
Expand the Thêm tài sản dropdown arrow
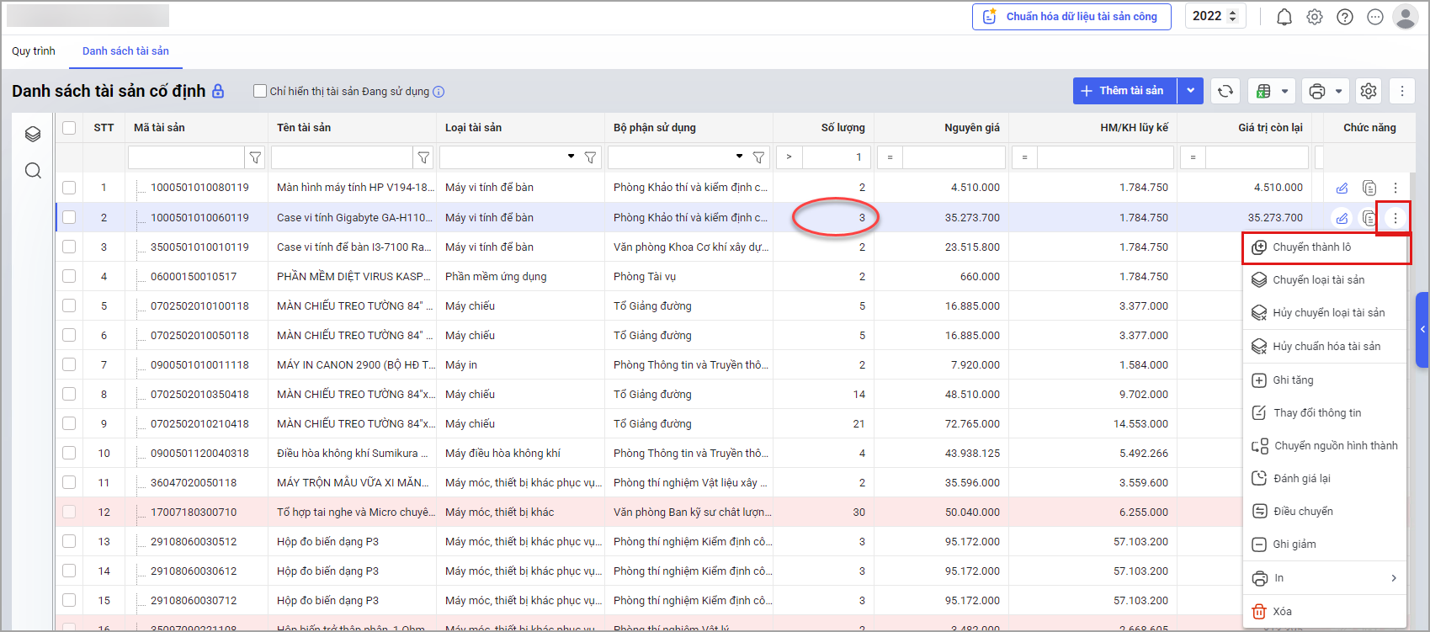coord(1190,91)
